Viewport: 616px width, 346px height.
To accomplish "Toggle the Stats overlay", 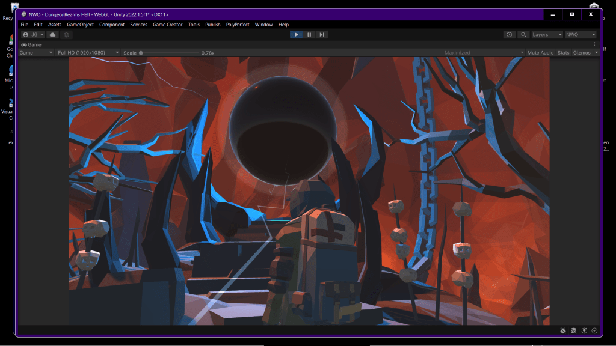I will 563,53.
